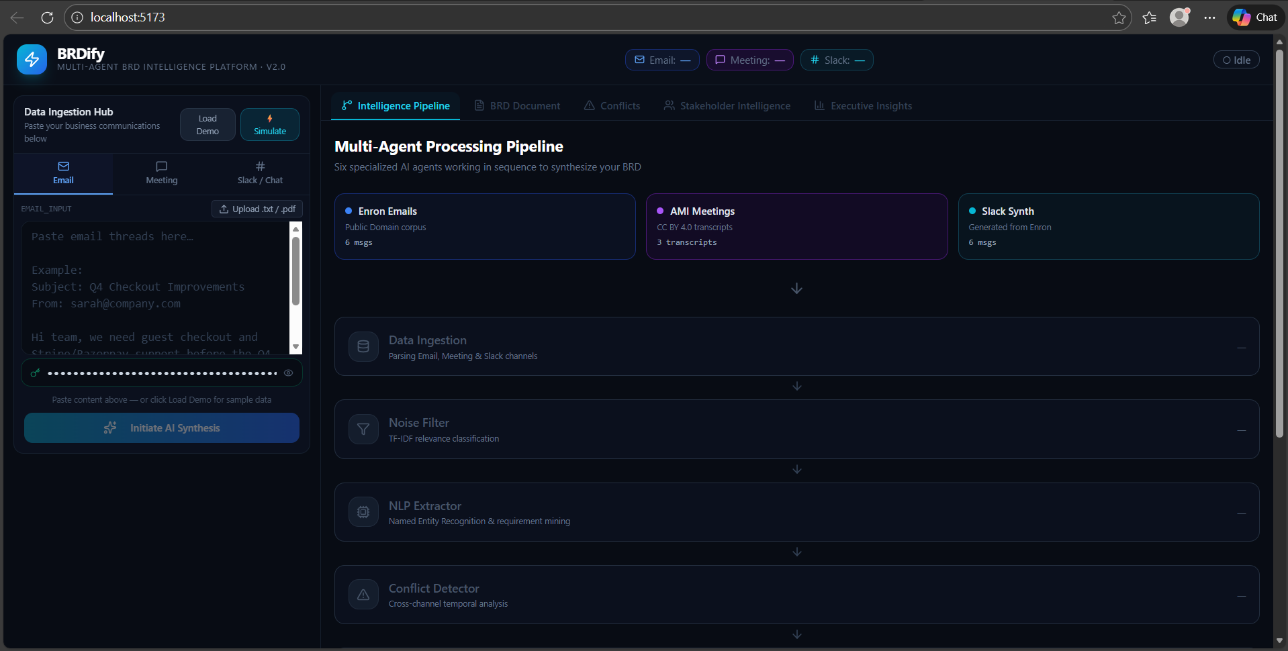The height and width of the screenshot is (651, 1288).
Task: Collapse the Noise Filter pipeline card
Action: pyautogui.click(x=1240, y=430)
